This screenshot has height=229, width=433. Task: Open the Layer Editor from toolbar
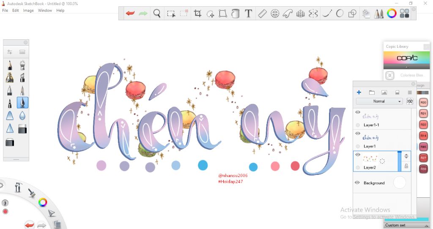click(x=366, y=14)
